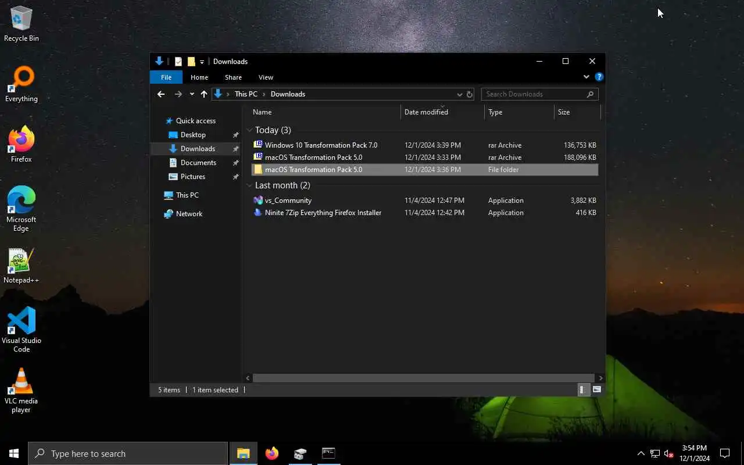Launch the Everything search desktop shortcut
Viewport: 744px width, 465px height.
22,85
